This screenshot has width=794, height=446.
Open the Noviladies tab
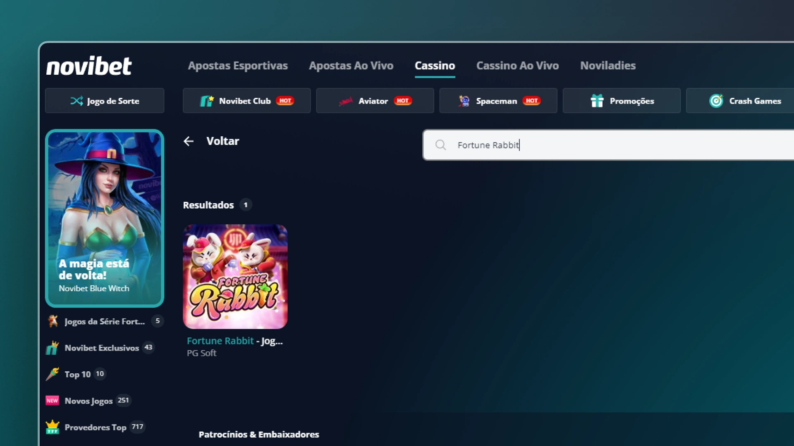pos(608,66)
